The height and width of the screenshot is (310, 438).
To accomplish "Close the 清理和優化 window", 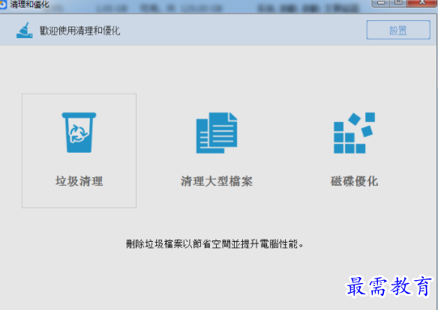I will 421,2.
